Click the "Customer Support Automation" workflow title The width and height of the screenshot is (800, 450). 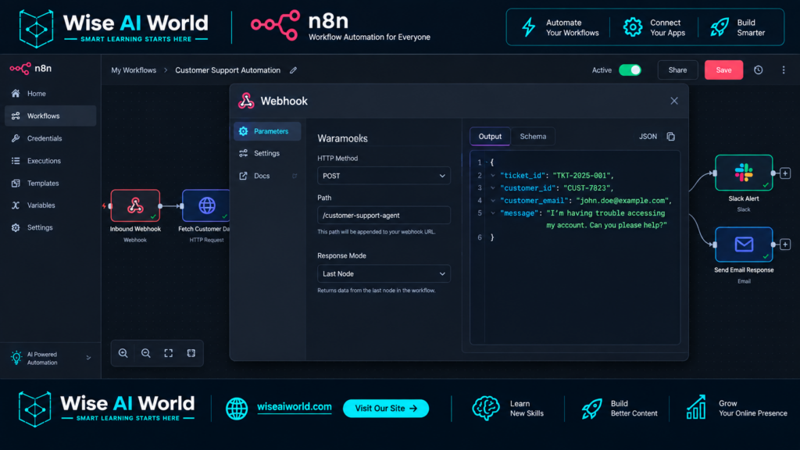tap(227, 70)
